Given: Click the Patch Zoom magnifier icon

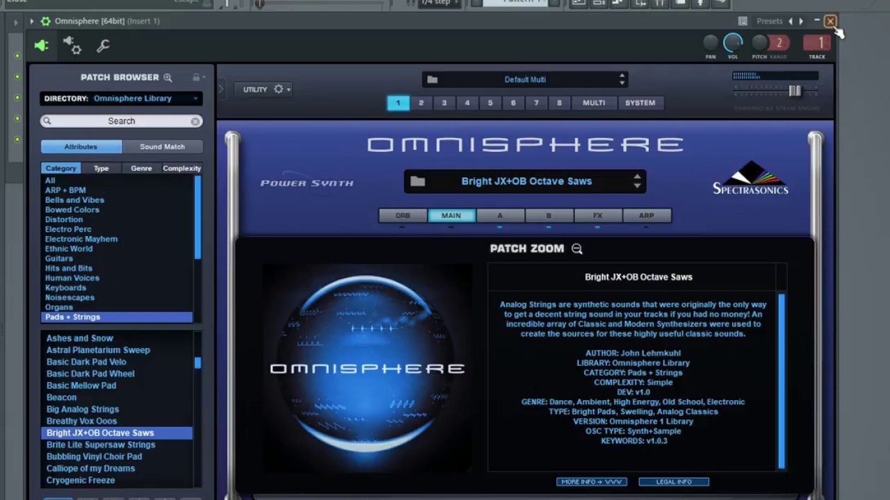Looking at the screenshot, I should [x=577, y=249].
